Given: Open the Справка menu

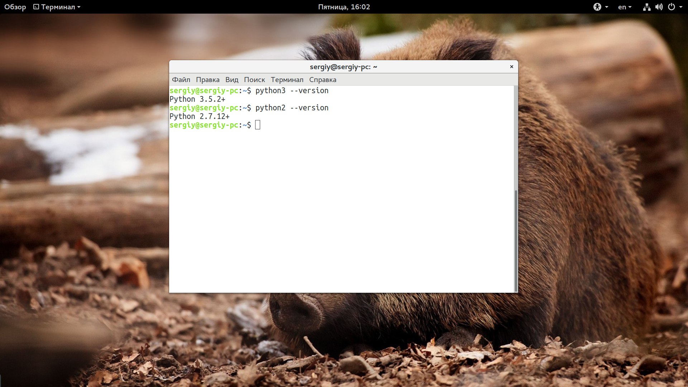Looking at the screenshot, I should pyautogui.click(x=322, y=80).
